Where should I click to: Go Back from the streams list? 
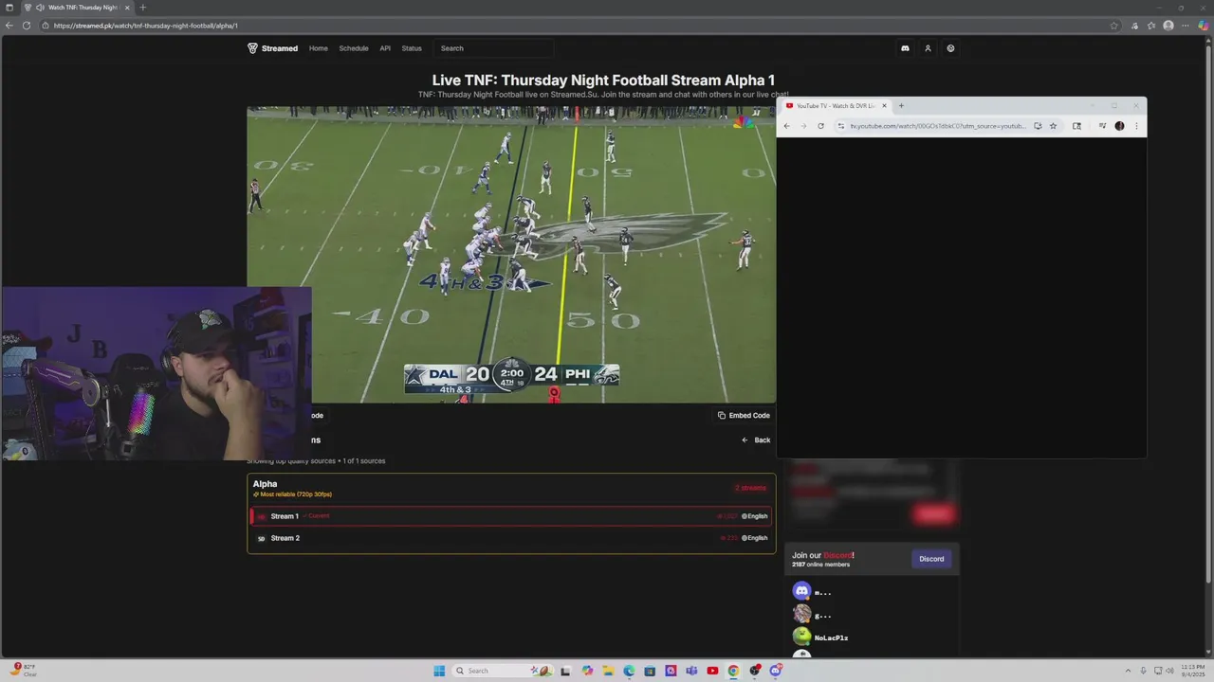[756, 440]
